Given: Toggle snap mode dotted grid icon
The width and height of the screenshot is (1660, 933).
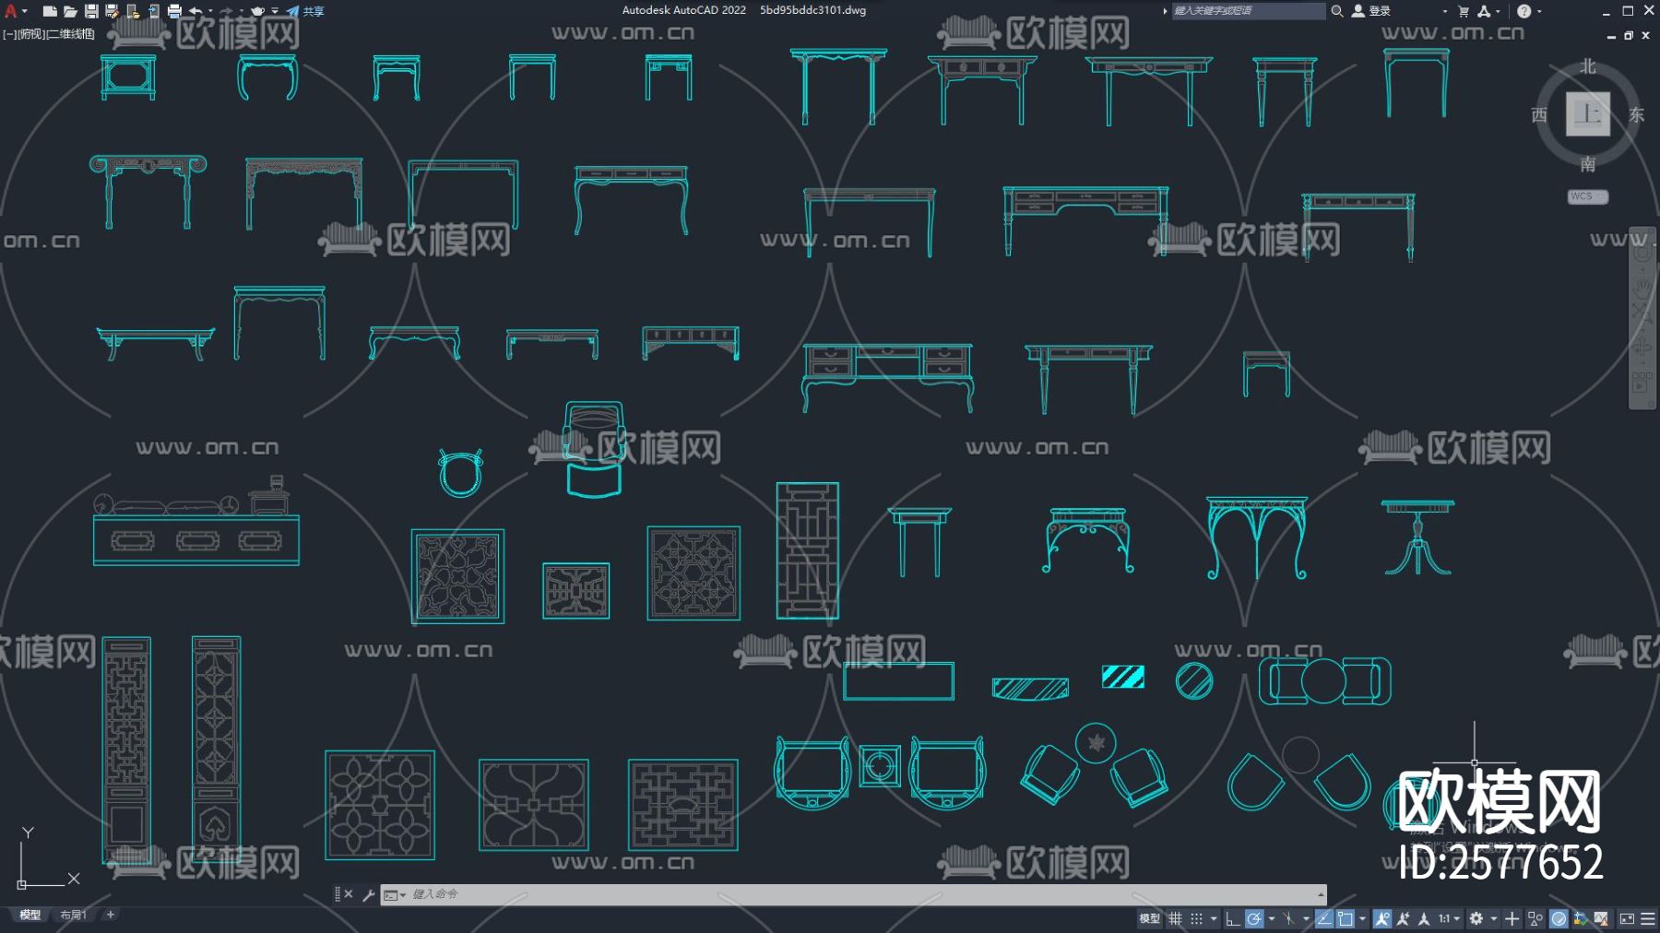Looking at the screenshot, I should 1196,918.
